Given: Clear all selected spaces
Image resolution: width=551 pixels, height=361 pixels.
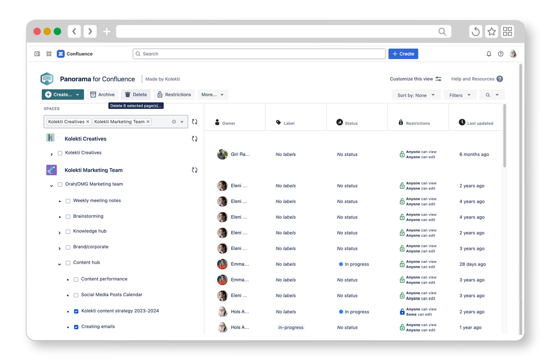Looking at the screenshot, I should click(x=174, y=122).
